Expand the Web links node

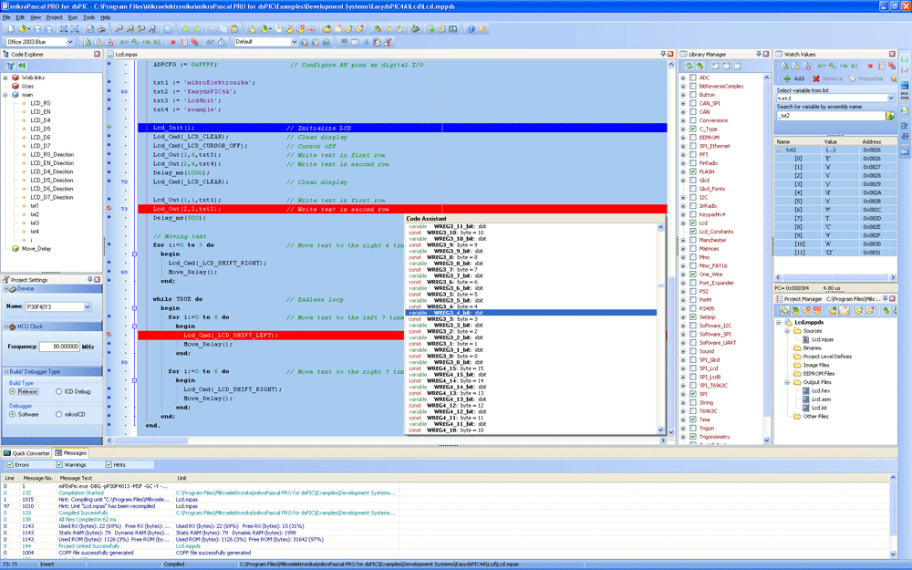pyautogui.click(x=5, y=78)
